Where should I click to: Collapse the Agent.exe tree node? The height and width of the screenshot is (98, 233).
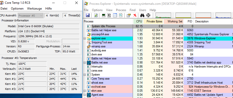point(85,95)
